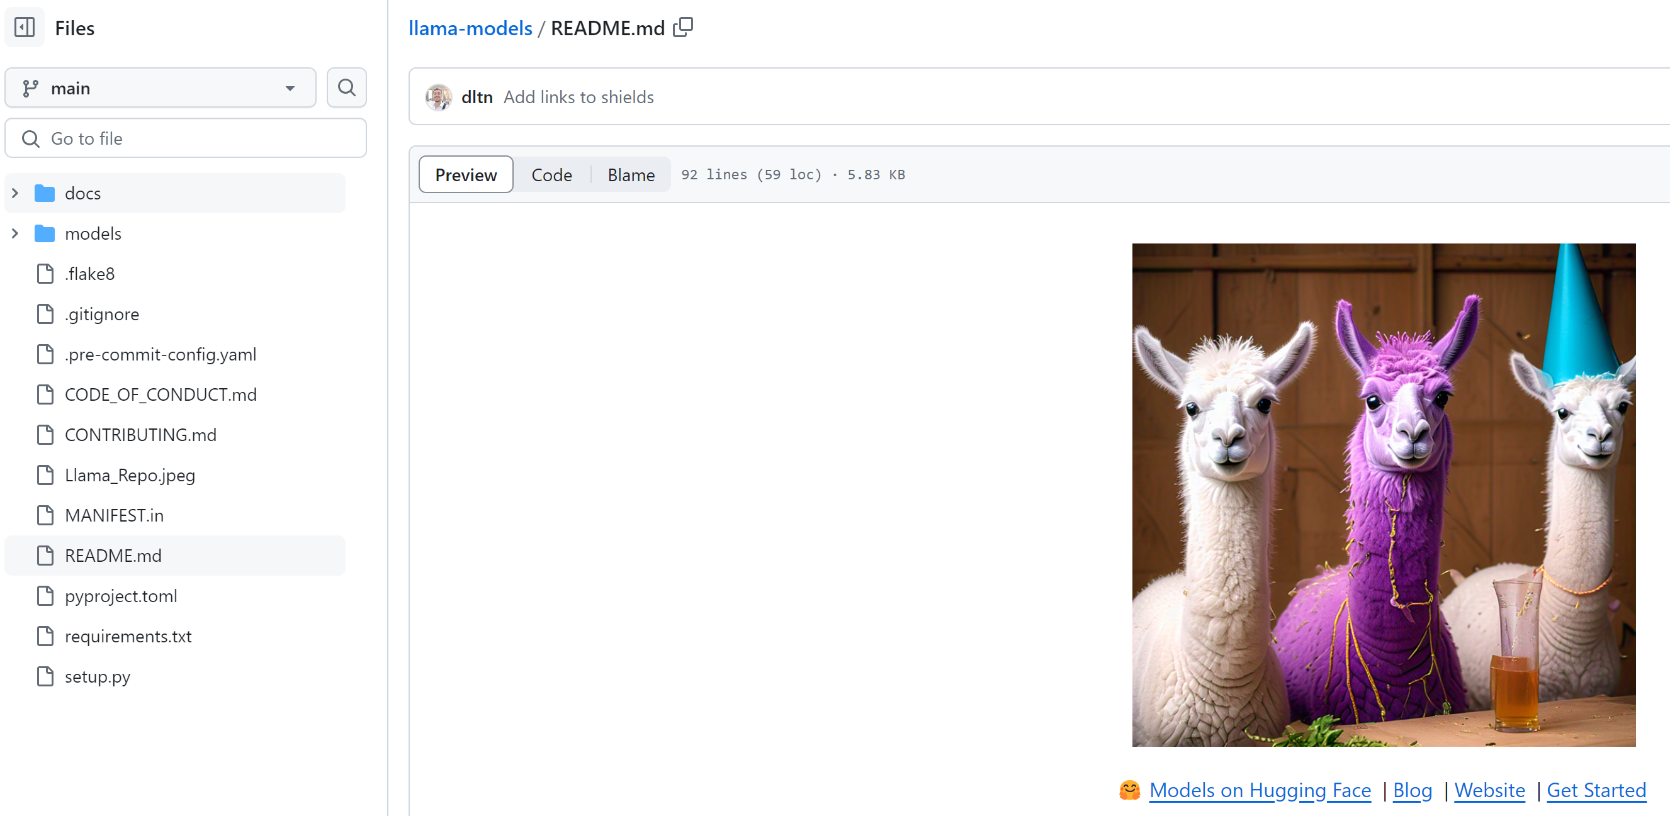Open pyproject.toml in the file tree
This screenshot has height=816, width=1670.
121,596
